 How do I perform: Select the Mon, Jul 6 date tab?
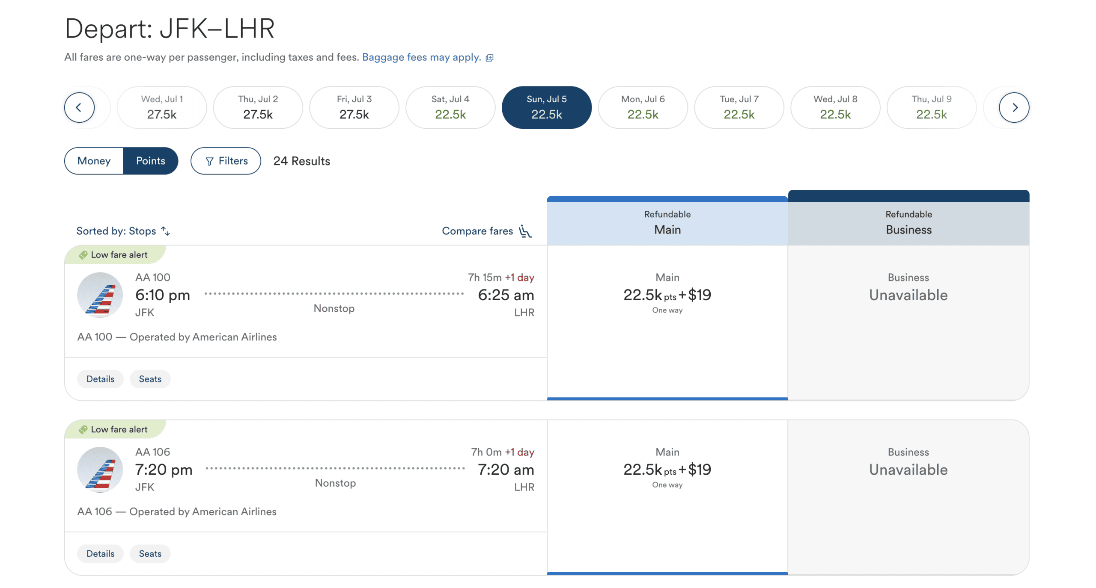click(x=643, y=107)
